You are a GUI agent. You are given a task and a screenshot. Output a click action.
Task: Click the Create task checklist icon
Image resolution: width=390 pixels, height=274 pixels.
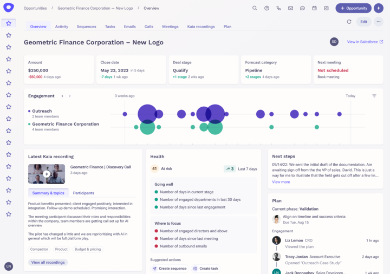click(195, 269)
